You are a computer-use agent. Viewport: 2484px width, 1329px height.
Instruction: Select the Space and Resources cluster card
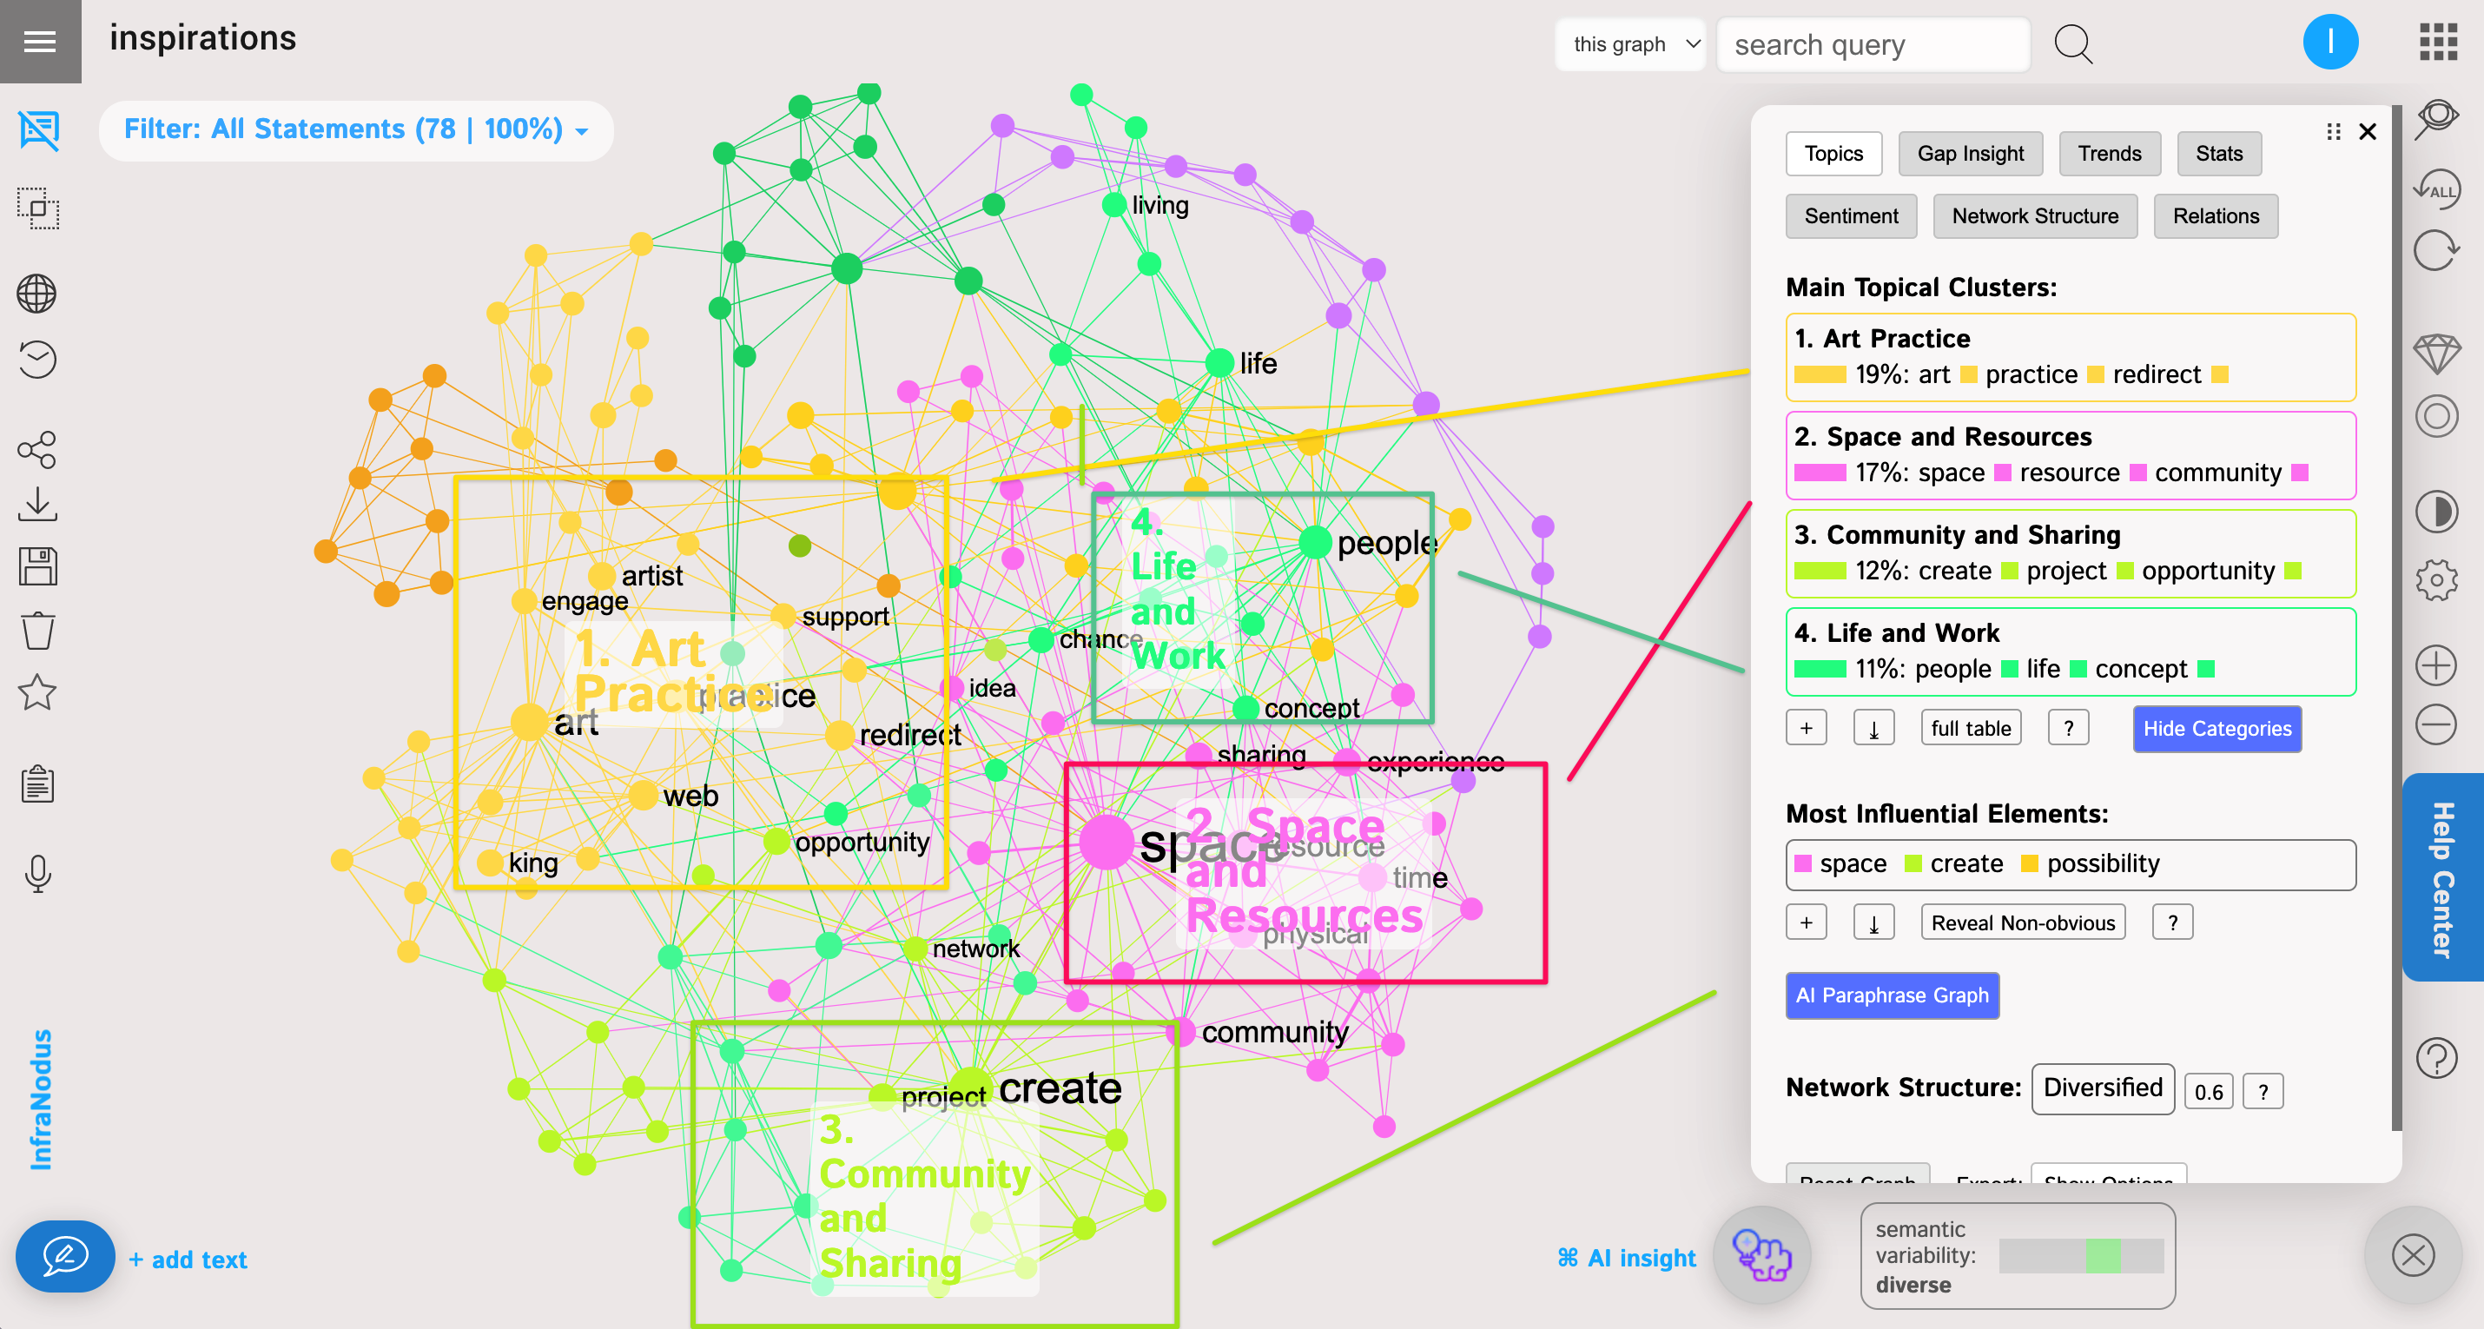(x=2071, y=455)
